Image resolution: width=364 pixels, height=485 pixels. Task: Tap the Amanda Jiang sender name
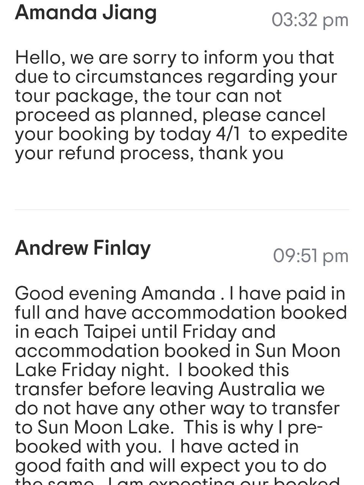(86, 13)
